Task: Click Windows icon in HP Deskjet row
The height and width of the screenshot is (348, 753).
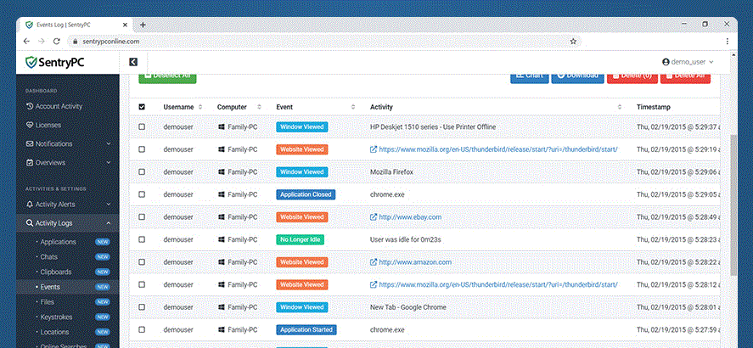Action: click(x=222, y=126)
